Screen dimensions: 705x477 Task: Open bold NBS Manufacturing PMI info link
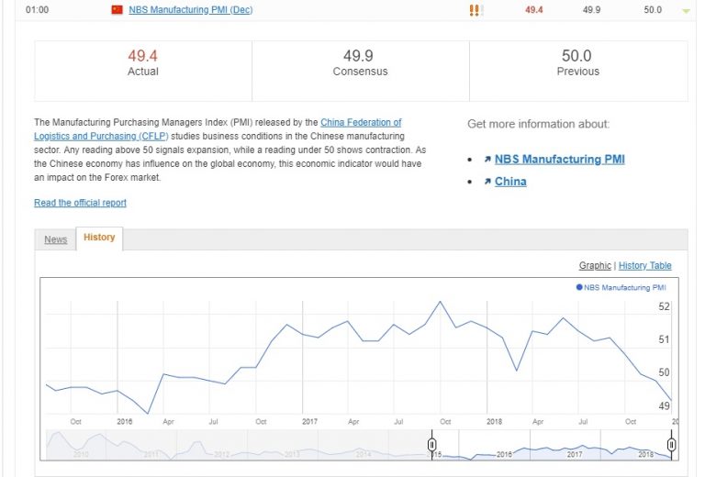(x=559, y=160)
